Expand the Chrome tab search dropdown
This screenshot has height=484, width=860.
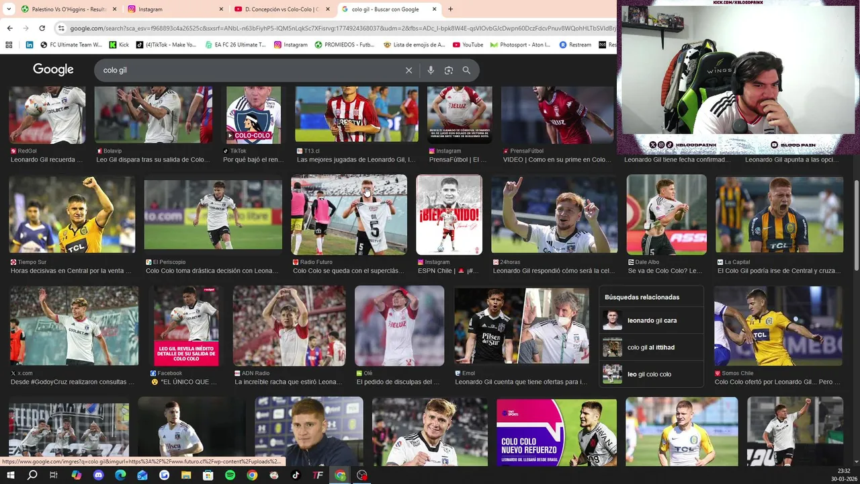pos(9,9)
